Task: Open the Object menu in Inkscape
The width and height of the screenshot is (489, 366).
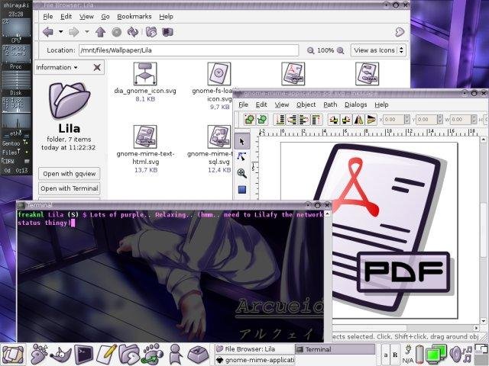Action: tap(306, 105)
